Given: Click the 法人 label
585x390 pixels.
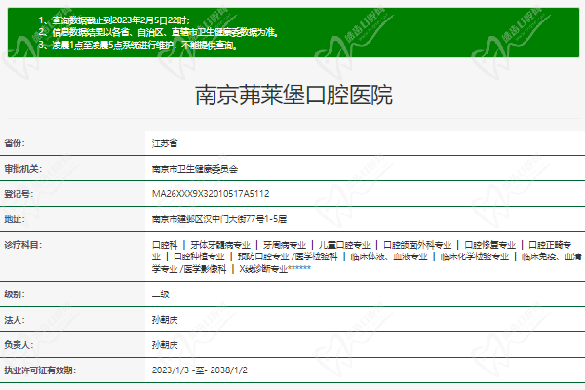Looking at the screenshot, I should 15,320.
